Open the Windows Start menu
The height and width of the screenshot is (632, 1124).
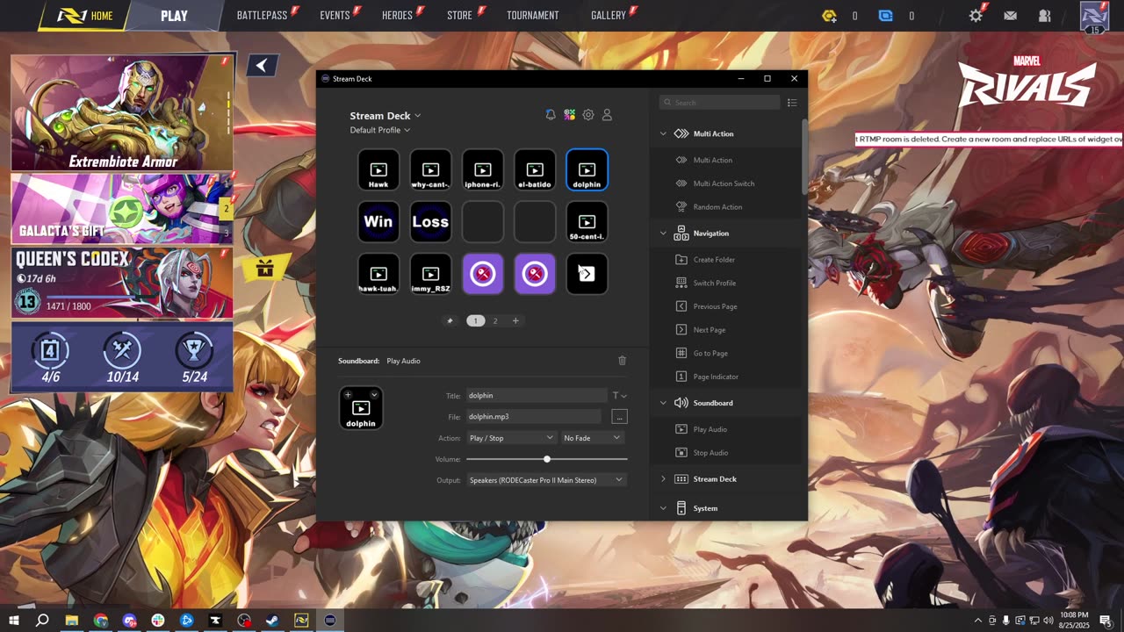[14, 621]
